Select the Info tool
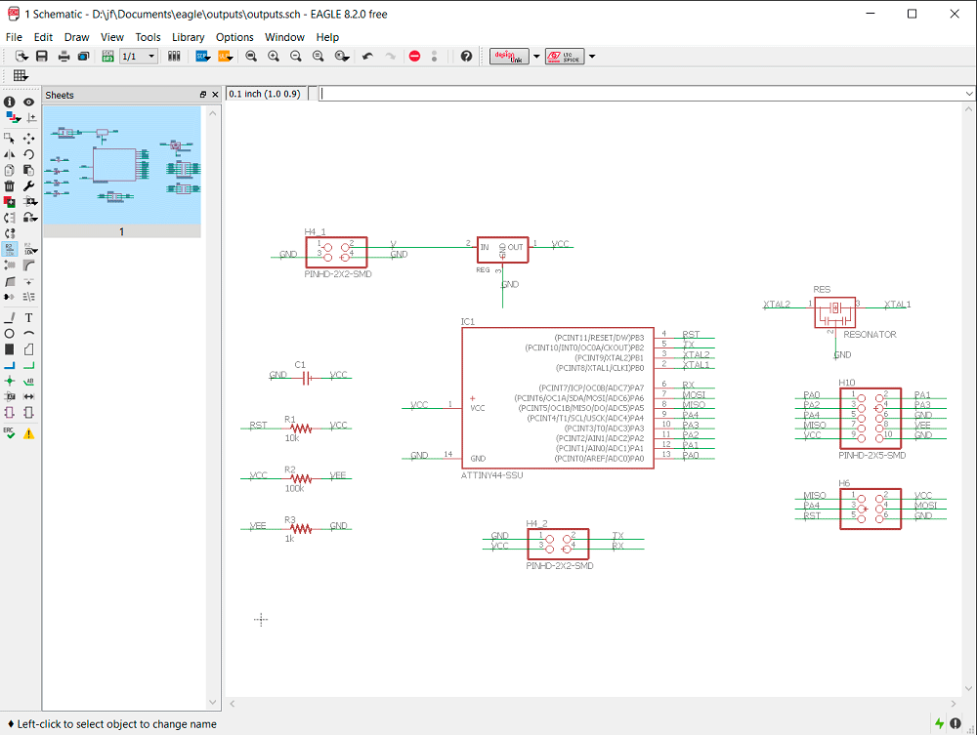This screenshot has height=735, width=977. coord(10,102)
